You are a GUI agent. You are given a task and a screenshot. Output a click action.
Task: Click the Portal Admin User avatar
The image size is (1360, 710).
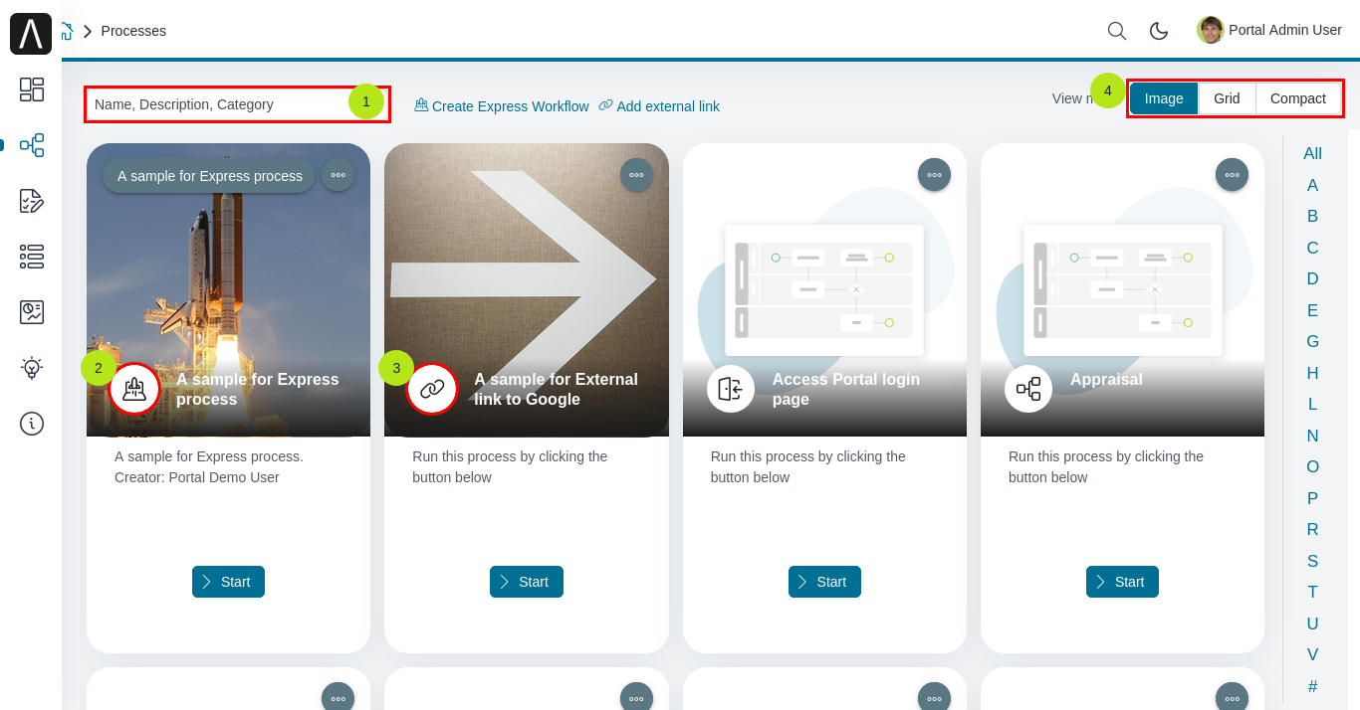tap(1211, 30)
